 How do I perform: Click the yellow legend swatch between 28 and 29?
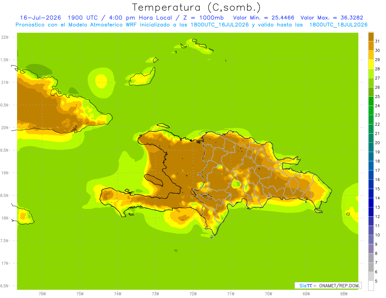tap(371, 64)
